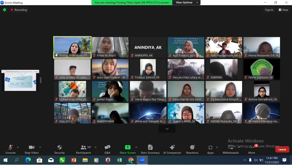Unmute the microphone
This screenshot has width=292, height=165.
pyautogui.click(x=10, y=148)
